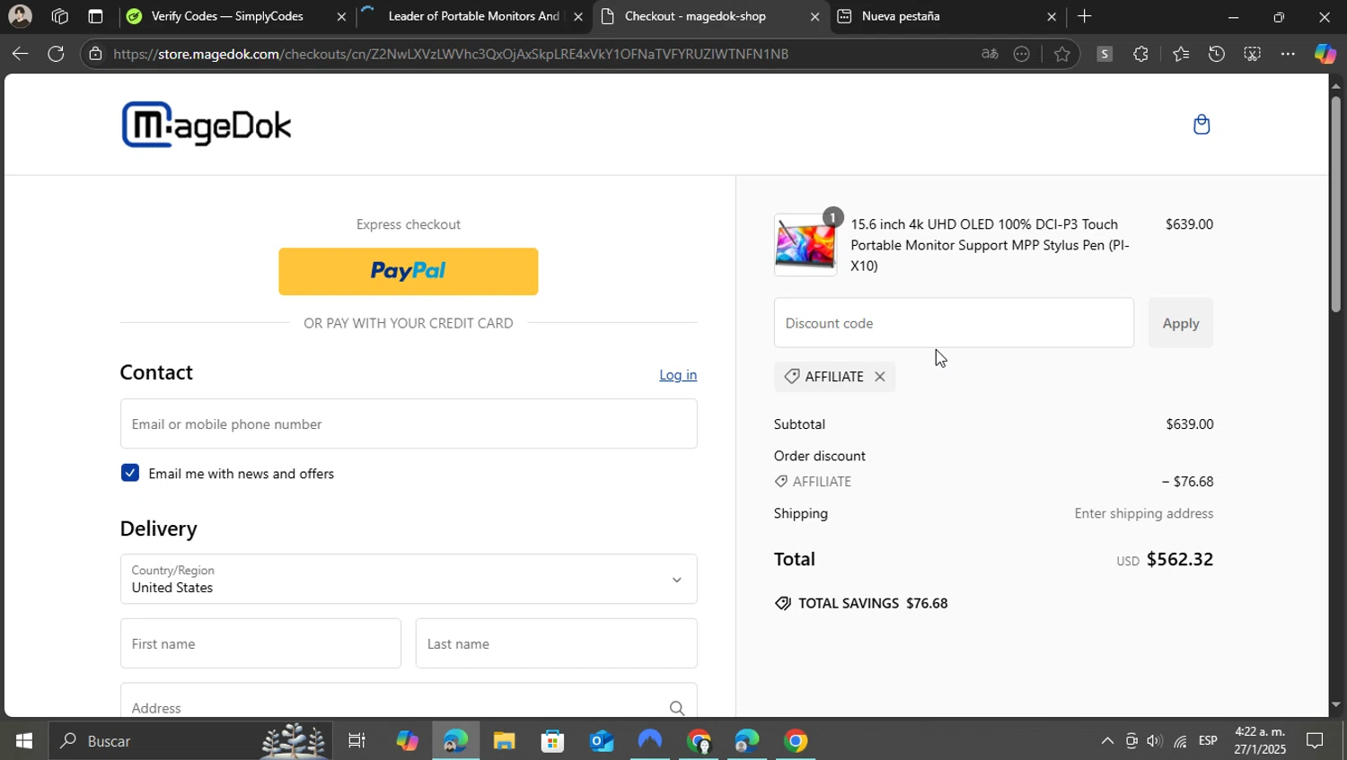1347x760 pixels.
Task: Apply the discount code
Action: 1181,323
